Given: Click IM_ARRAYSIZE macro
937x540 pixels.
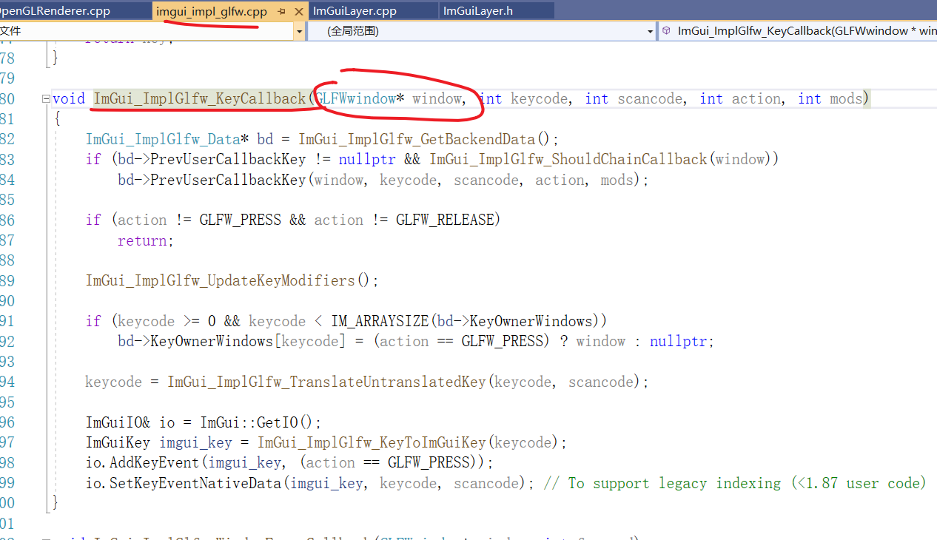Looking at the screenshot, I should click(x=380, y=321).
